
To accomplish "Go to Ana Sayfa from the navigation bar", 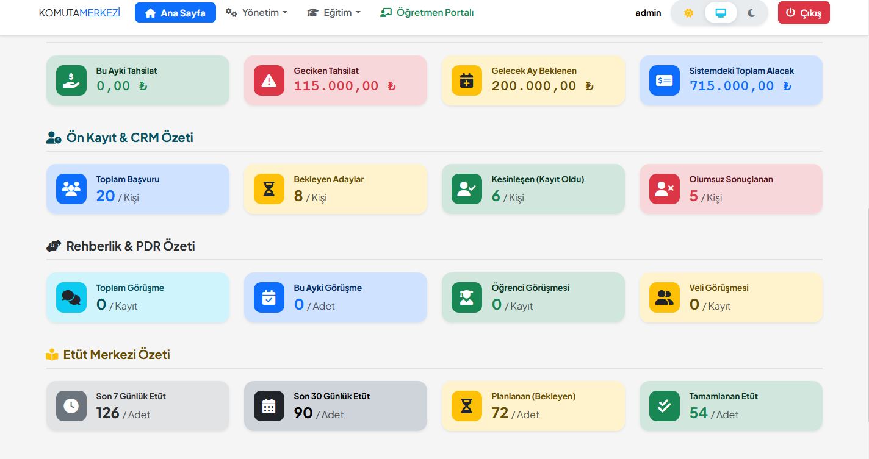I will click(x=175, y=12).
